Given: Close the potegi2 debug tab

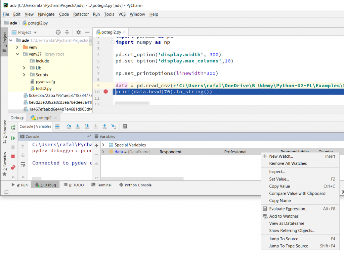Looking at the screenshot, I should coord(55,118).
